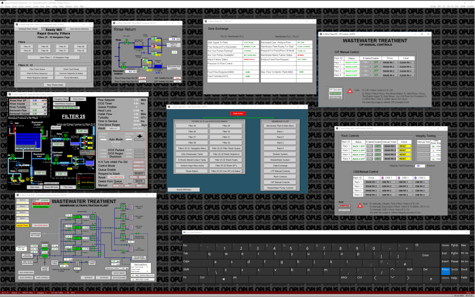Toggle the Acid INHIBITED button in Rack Controls
Viewport: 475px width, 297px height.
(x=344, y=206)
